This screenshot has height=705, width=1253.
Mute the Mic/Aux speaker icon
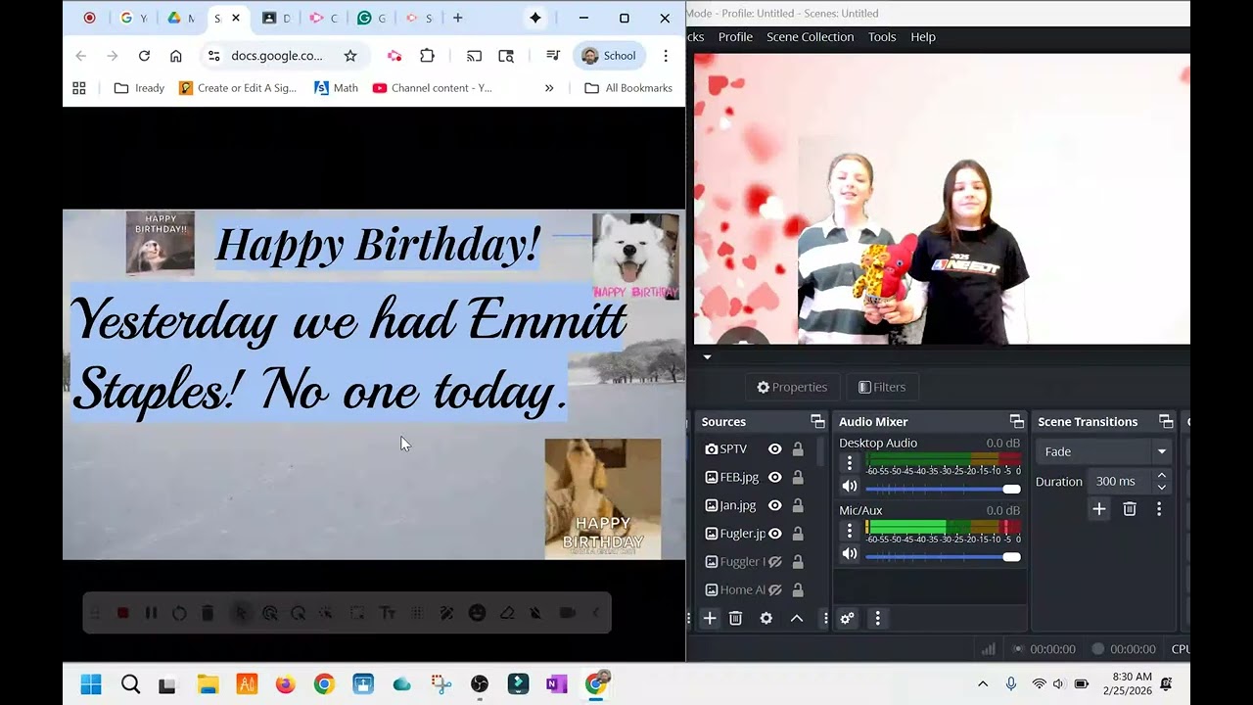pyautogui.click(x=850, y=554)
